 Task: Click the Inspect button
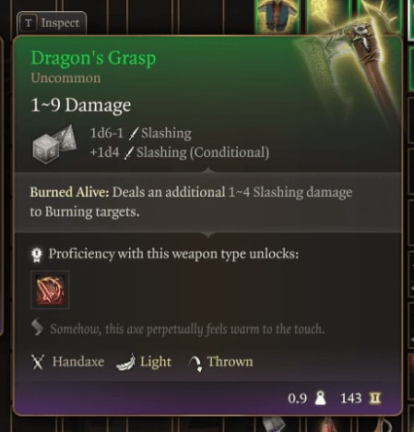tap(52, 23)
